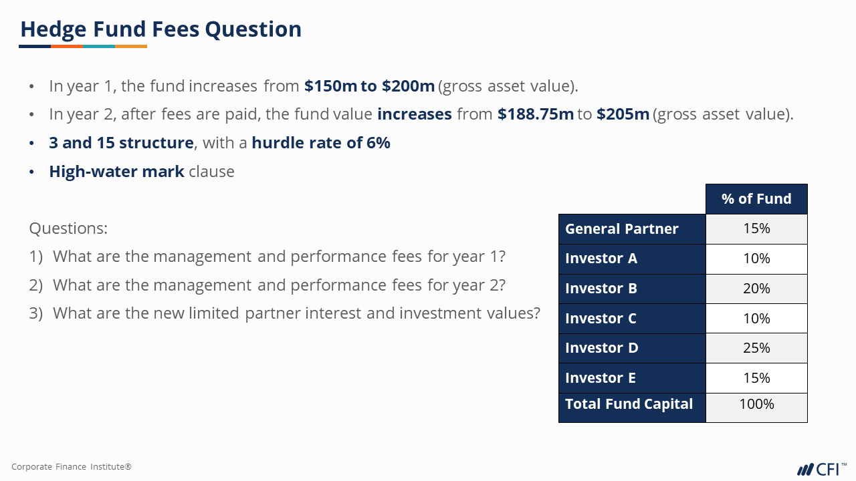The image size is (856, 481).
Task: Click the High-water mark bullet text
Action: (x=142, y=172)
